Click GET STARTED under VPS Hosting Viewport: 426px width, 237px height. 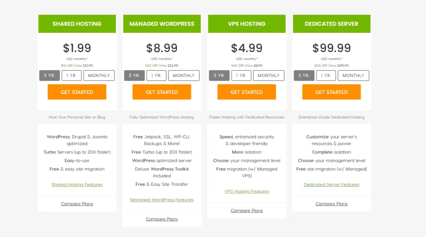pyautogui.click(x=247, y=92)
